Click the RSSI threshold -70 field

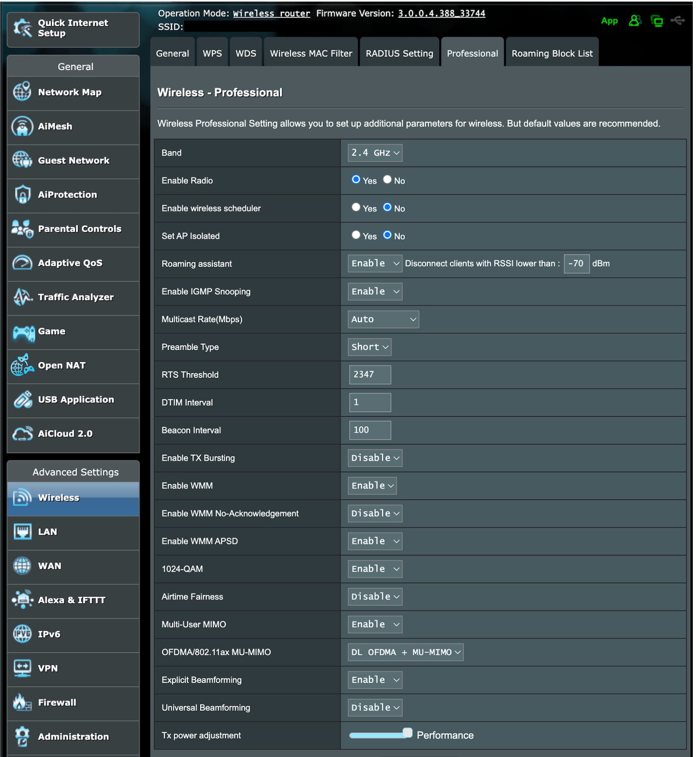tap(577, 264)
